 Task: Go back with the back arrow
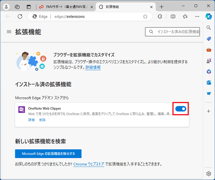coord(8,16)
